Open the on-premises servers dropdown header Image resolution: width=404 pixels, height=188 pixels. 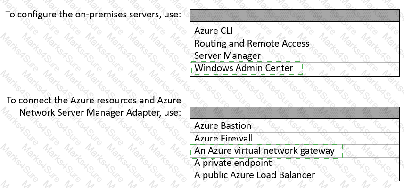[295, 16]
